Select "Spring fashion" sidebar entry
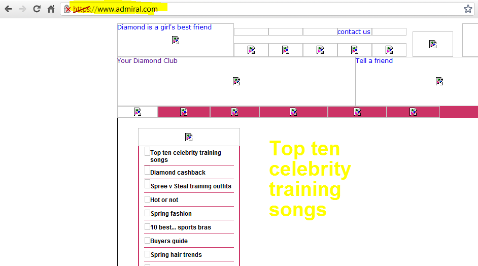The width and height of the screenshot is (478, 266). point(171,214)
